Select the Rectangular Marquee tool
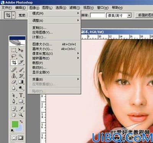Image resolution: width=153 pixels, height=143 pixels. pyautogui.click(x=14, y=50)
